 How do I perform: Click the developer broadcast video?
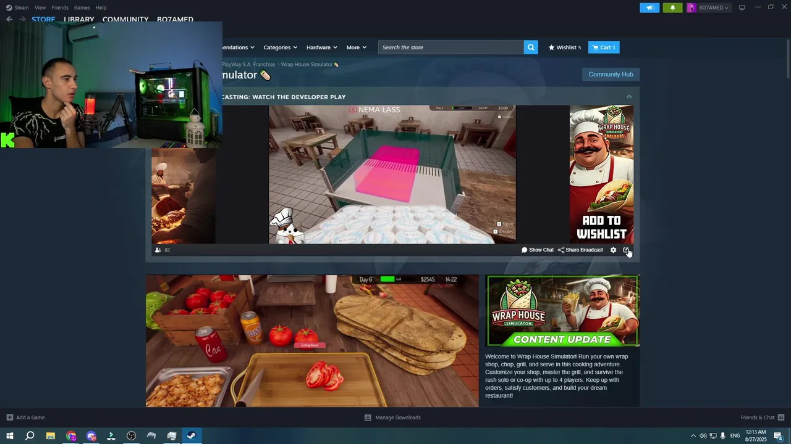(392, 175)
